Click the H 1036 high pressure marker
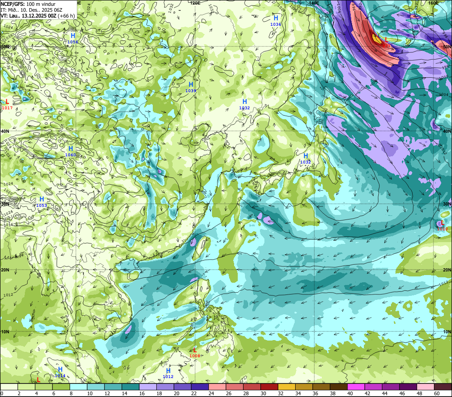The image size is (452, 397). (276, 21)
